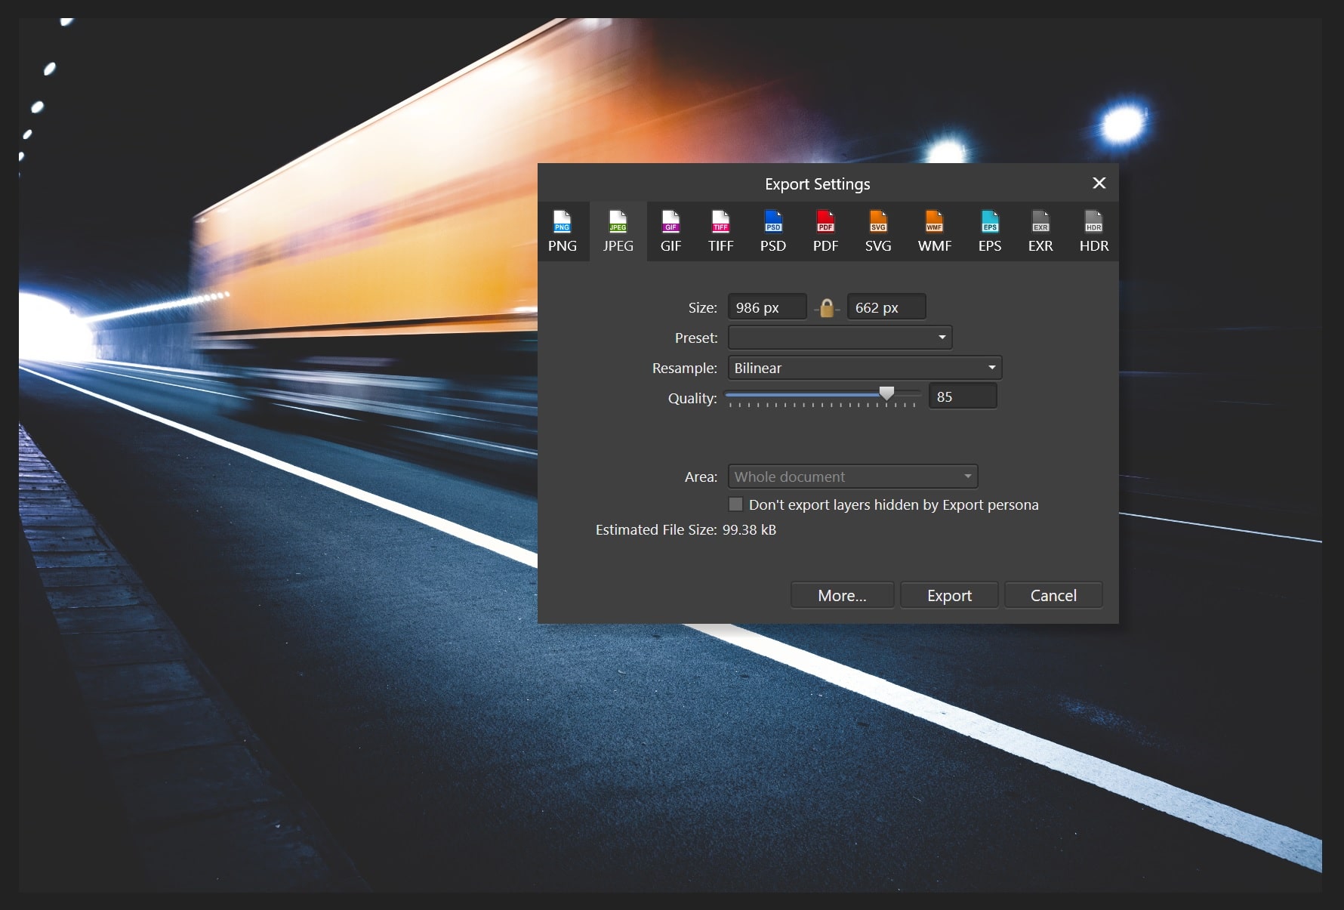This screenshot has height=910, width=1344.
Task: Open More export options
Action: [x=842, y=595]
